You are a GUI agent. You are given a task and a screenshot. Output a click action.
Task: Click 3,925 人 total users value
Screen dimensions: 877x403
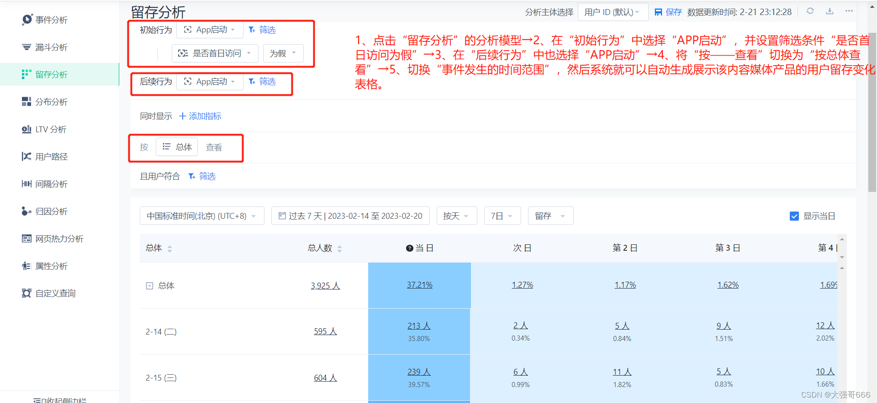click(325, 286)
